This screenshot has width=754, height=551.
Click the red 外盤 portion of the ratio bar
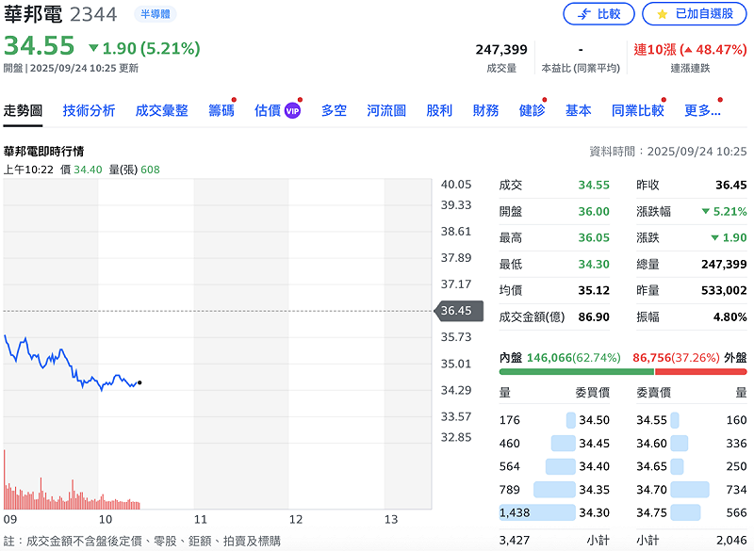pos(700,372)
